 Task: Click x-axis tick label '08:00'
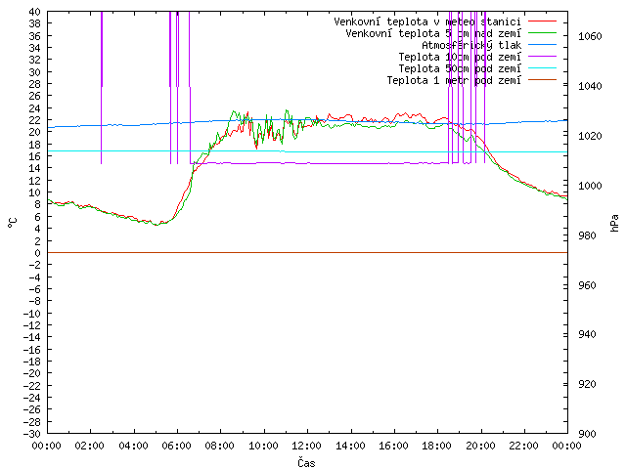220,446
